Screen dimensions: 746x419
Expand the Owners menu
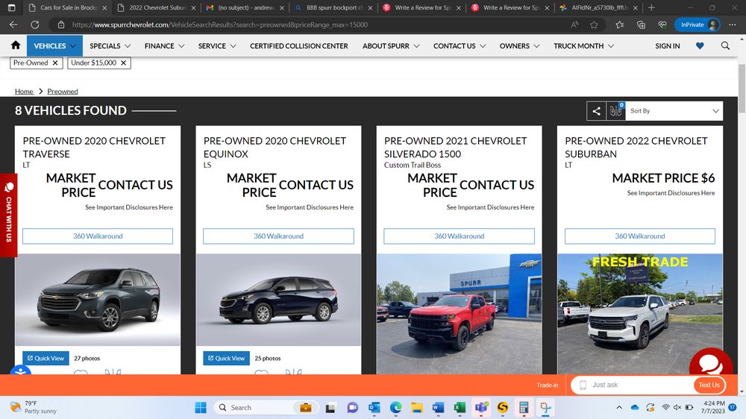pyautogui.click(x=519, y=45)
